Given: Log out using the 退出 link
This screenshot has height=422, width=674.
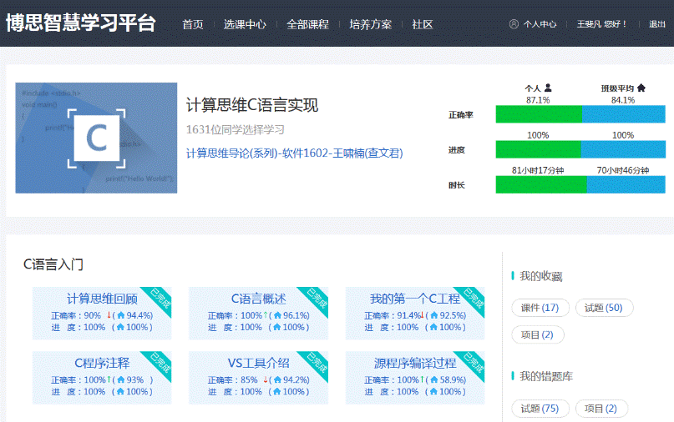Looking at the screenshot, I should coord(657,24).
